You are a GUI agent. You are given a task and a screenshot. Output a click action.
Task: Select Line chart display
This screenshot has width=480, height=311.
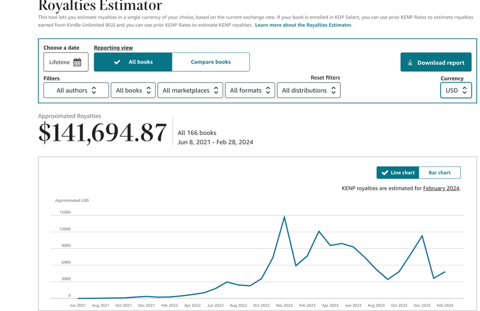click(398, 173)
